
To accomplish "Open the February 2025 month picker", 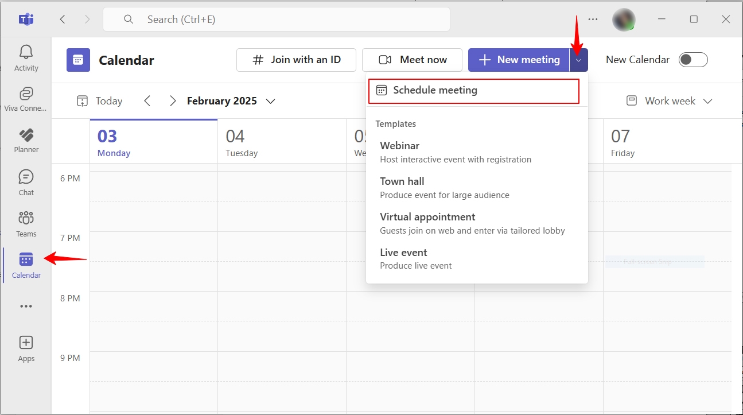I will click(231, 101).
